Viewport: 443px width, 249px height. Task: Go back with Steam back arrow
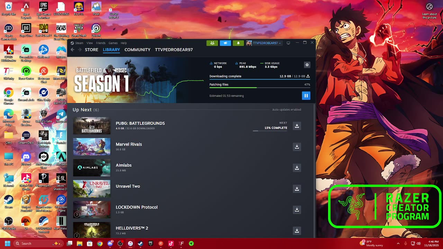(72, 50)
